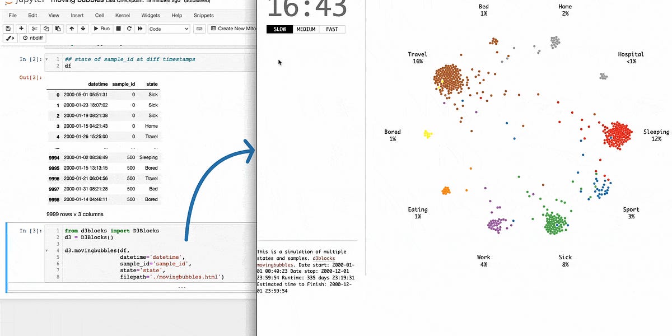This screenshot has width=672, height=336.
Task: Open the Help menu
Action: click(176, 15)
